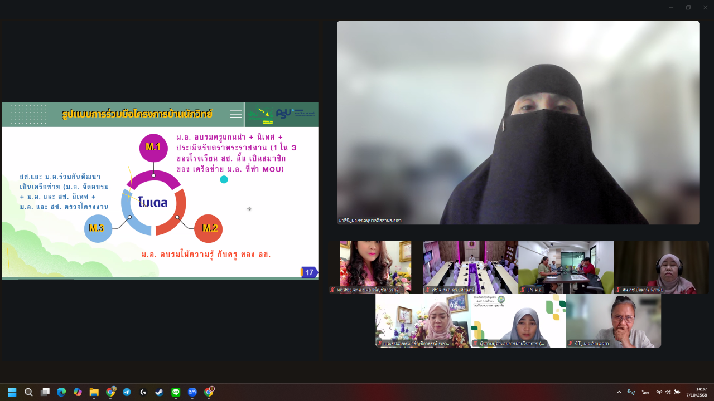The height and width of the screenshot is (401, 714).
Task: Click the M.2 circle on the slide
Action: [x=209, y=228]
